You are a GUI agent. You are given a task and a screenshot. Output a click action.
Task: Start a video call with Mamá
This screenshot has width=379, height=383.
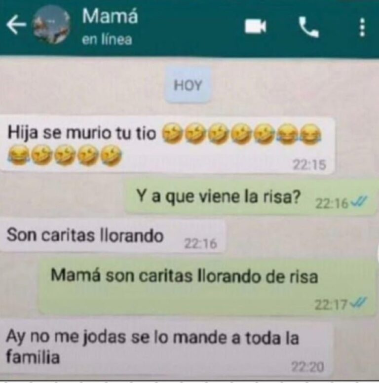click(x=256, y=26)
